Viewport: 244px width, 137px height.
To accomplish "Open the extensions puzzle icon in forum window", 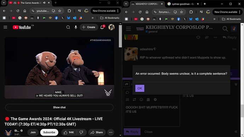I will click(191, 12).
